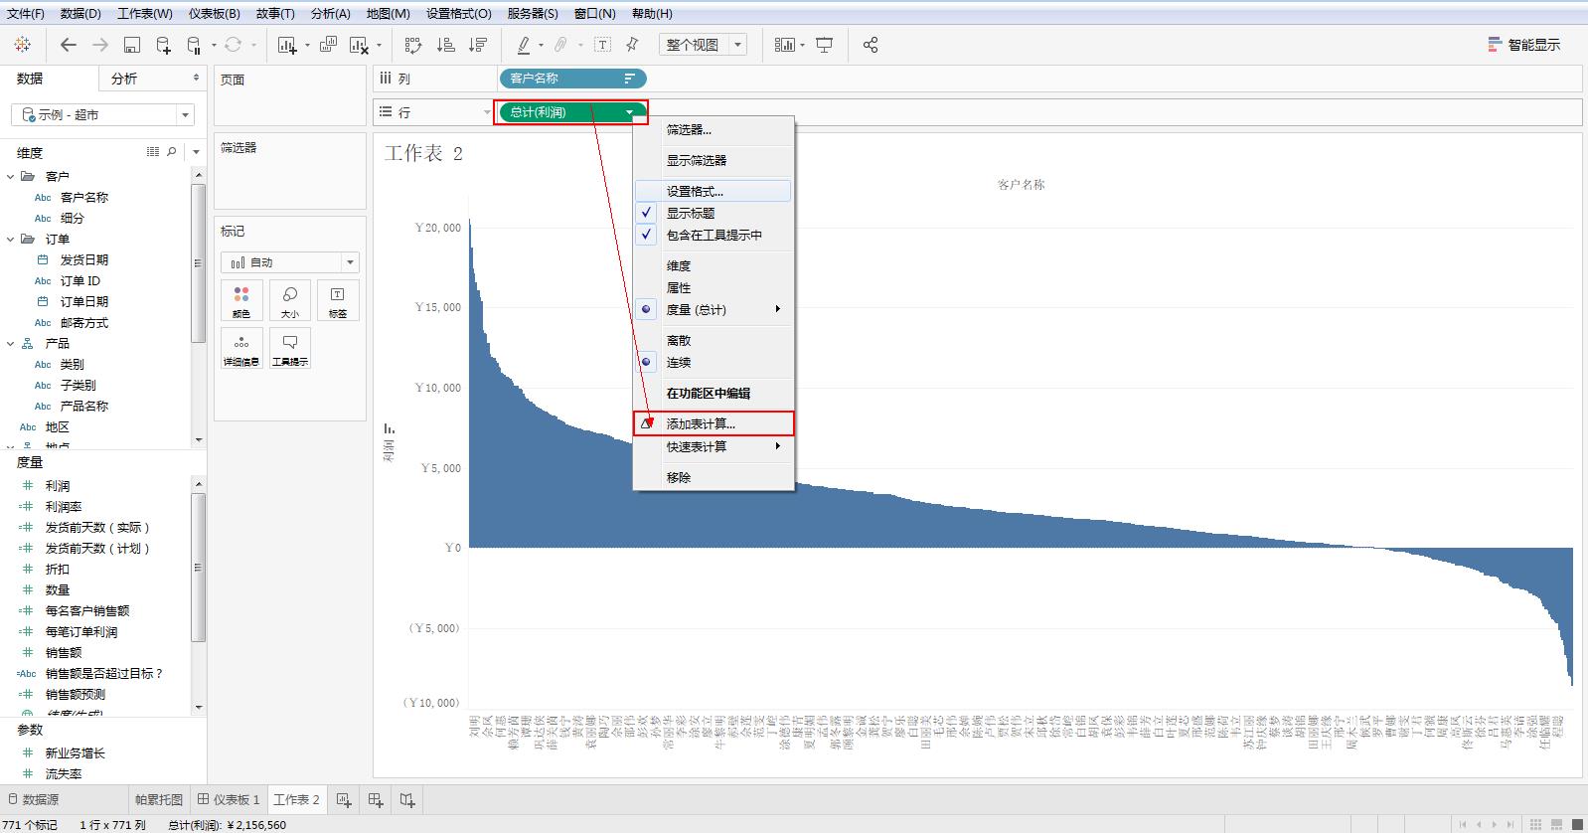Click the new dashboard tab icon at bottom
The width and height of the screenshot is (1588, 833).
pyautogui.click(x=376, y=799)
